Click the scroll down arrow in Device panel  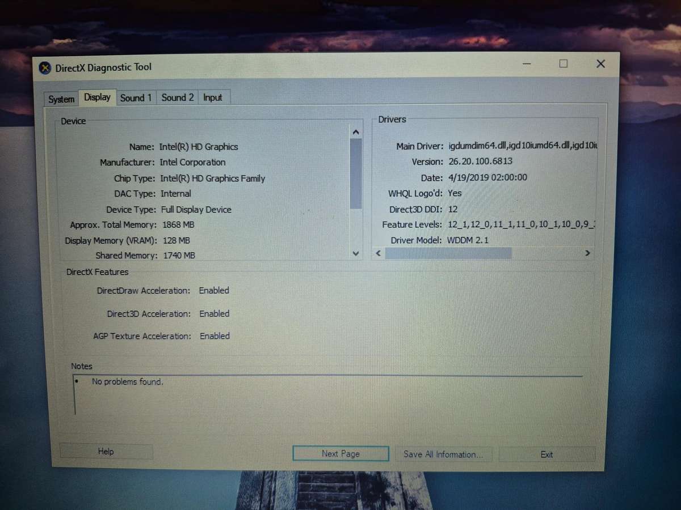(x=356, y=253)
